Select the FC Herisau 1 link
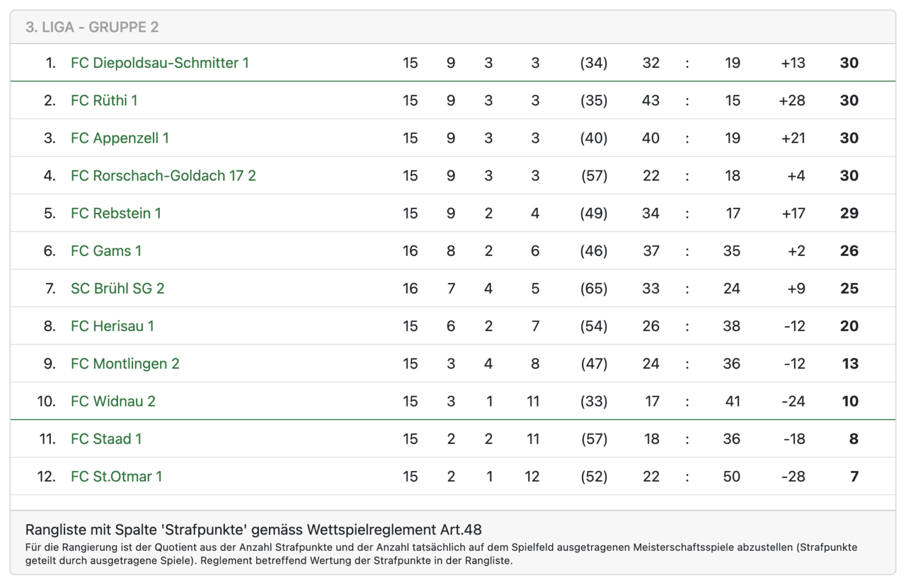The width and height of the screenshot is (906, 587). (112, 326)
